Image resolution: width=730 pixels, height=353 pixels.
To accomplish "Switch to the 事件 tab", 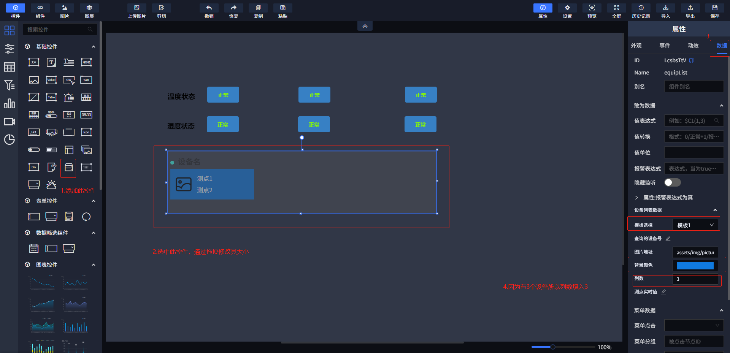I will pos(665,46).
